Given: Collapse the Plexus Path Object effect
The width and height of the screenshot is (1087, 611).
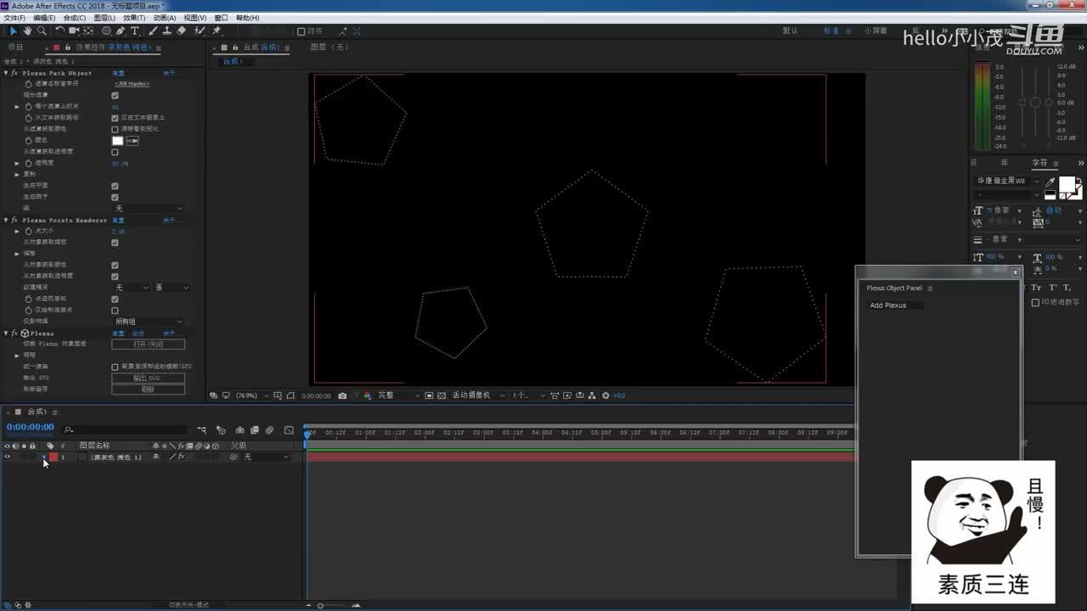Looking at the screenshot, I should point(6,73).
